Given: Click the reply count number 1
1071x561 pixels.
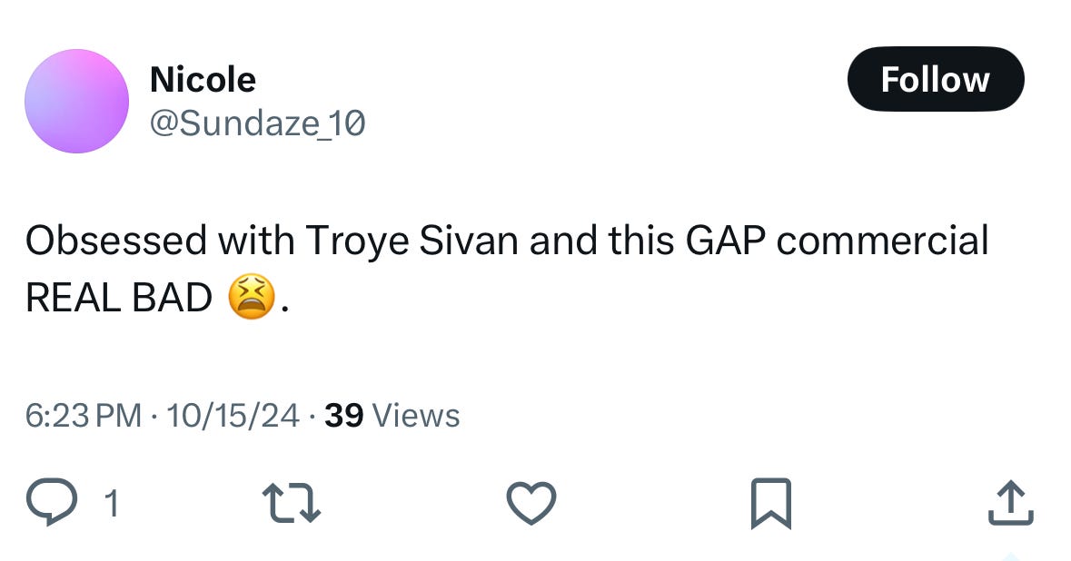Looking at the screenshot, I should tap(111, 503).
